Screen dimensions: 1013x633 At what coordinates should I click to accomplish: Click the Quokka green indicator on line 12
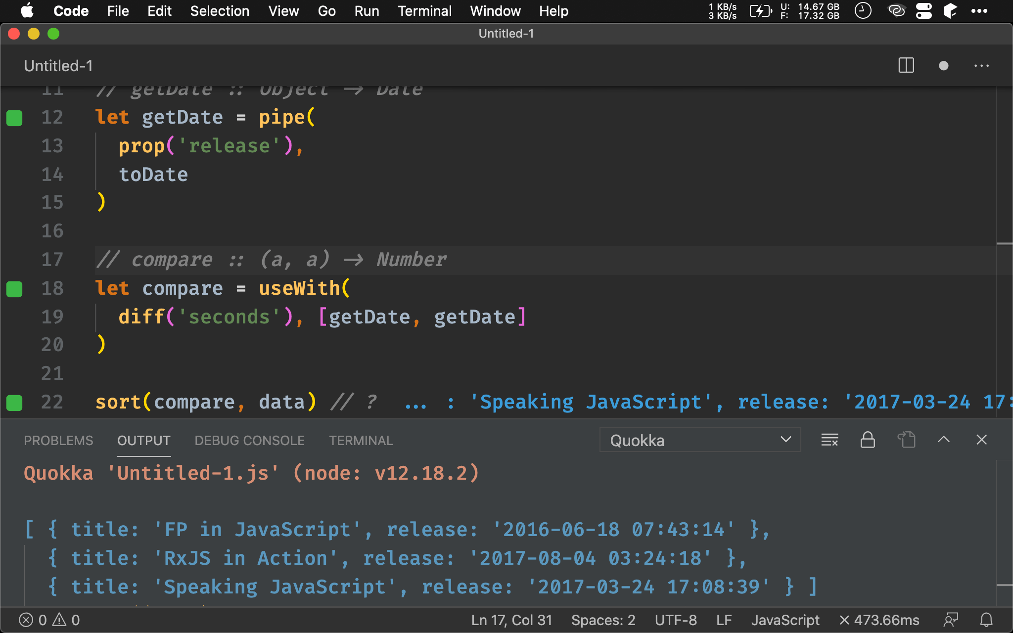tap(14, 118)
